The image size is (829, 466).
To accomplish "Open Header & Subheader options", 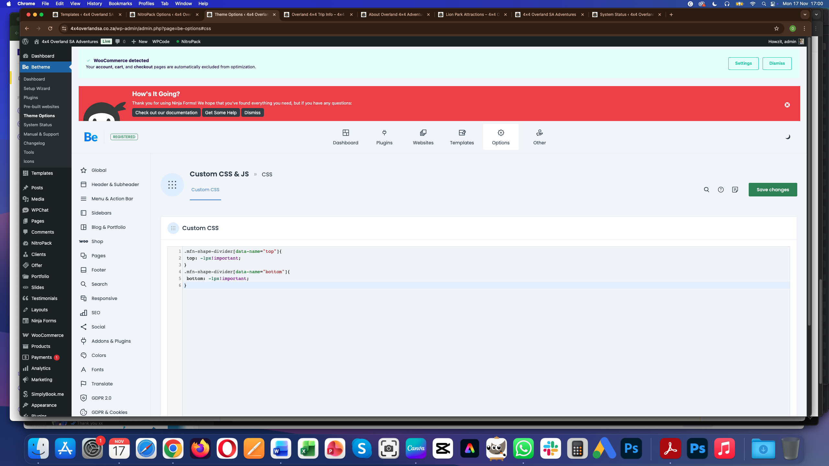I will (115, 184).
